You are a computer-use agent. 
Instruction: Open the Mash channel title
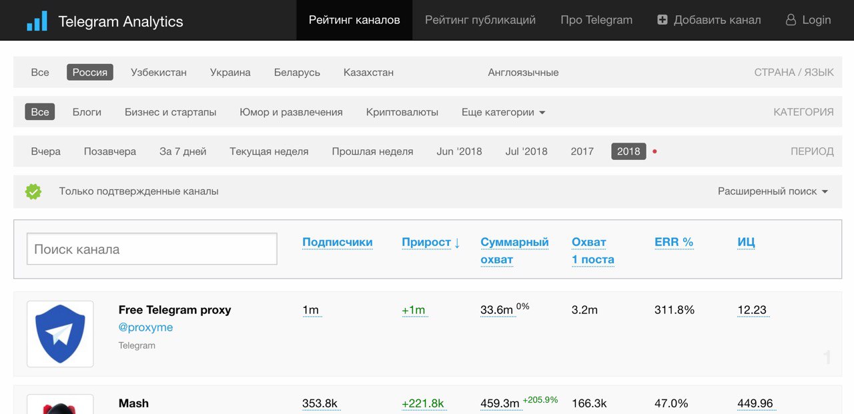pyautogui.click(x=133, y=403)
